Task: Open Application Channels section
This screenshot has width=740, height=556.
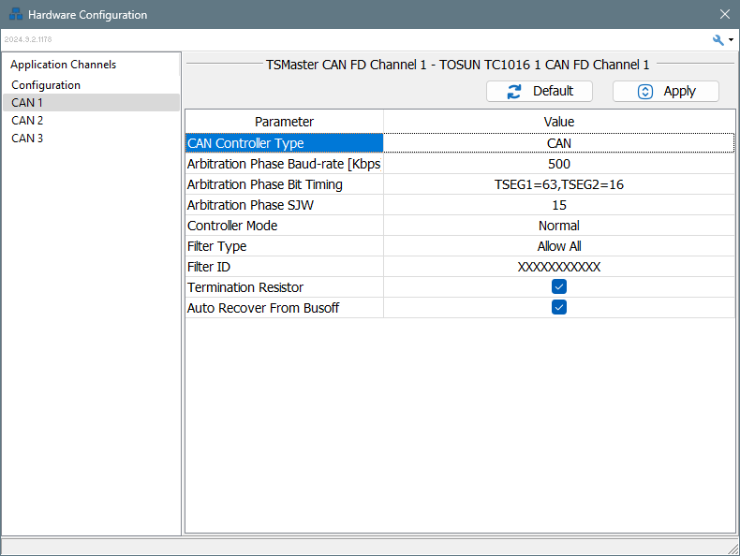Action: pyautogui.click(x=64, y=65)
